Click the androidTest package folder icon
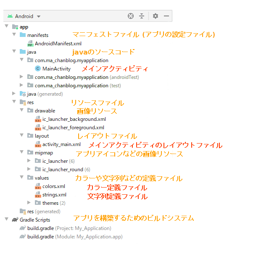This screenshot has width=269, height=256. click(x=30, y=77)
